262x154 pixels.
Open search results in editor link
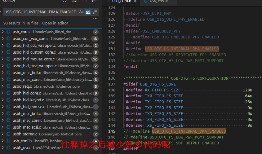pos(55,23)
